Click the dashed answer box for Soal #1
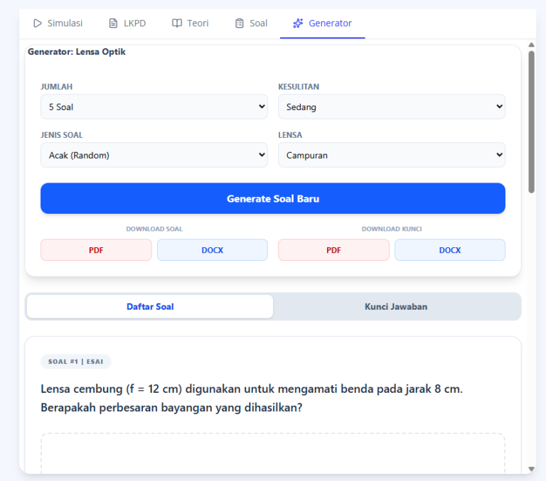Screen dimensions: 546x481 point(272,453)
